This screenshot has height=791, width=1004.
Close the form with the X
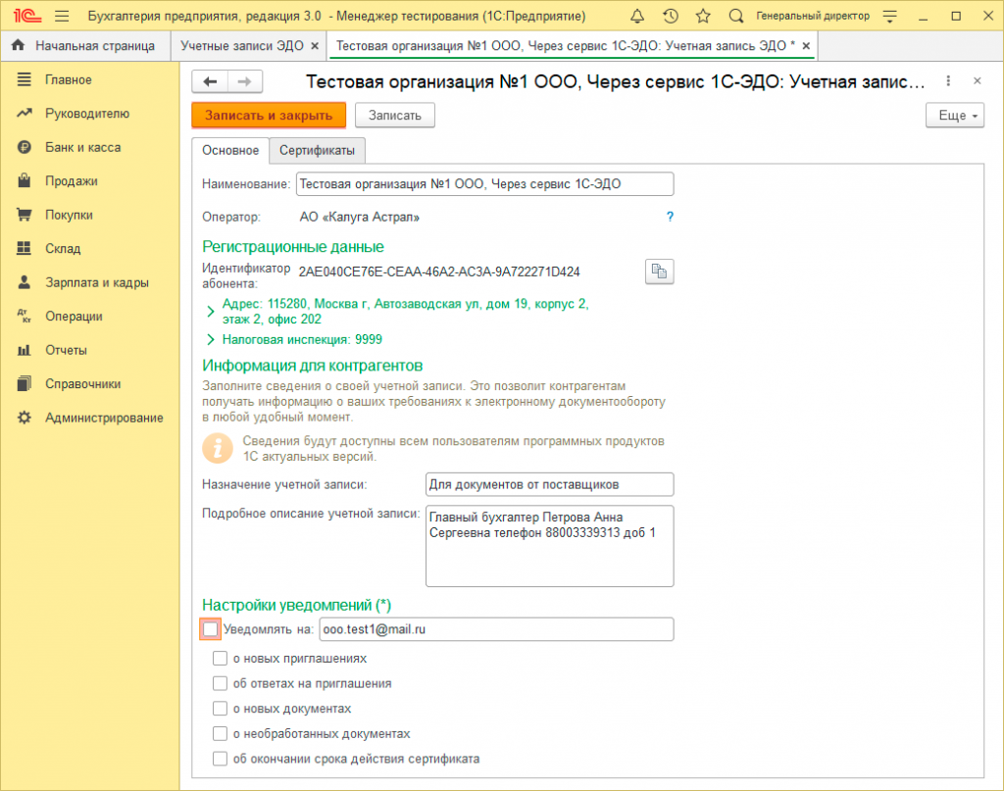(978, 80)
